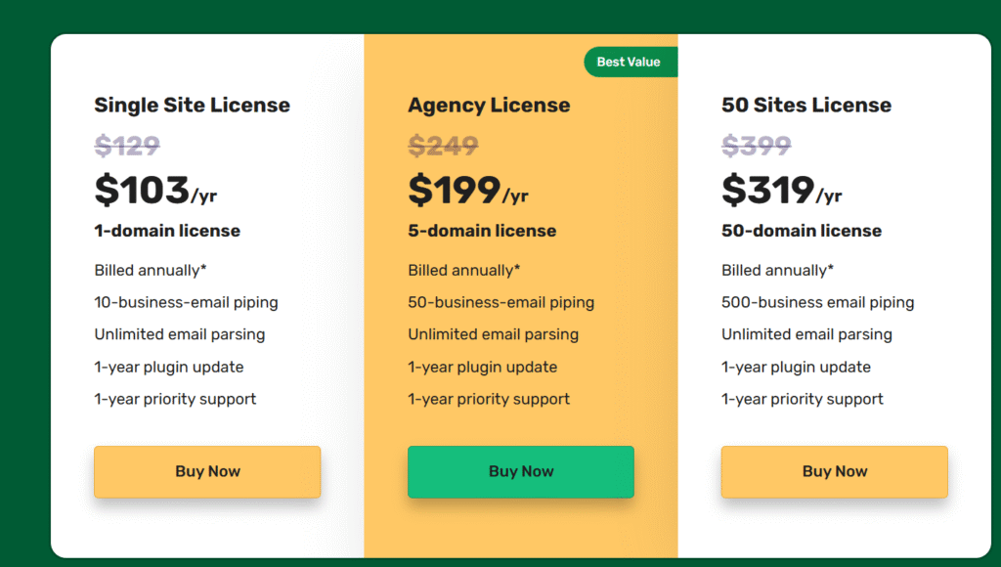Image resolution: width=1001 pixels, height=567 pixels.
Task: Click the 50-domain license text
Action: [802, 231]
